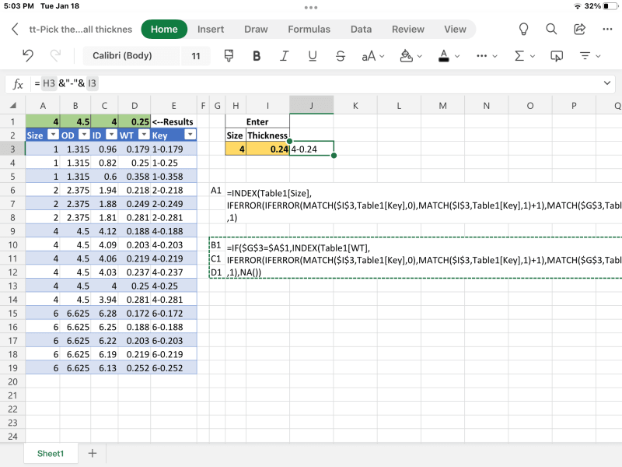622x467 pixels.
Task: Expand the formula bar chevron
Action: point(607,83)
